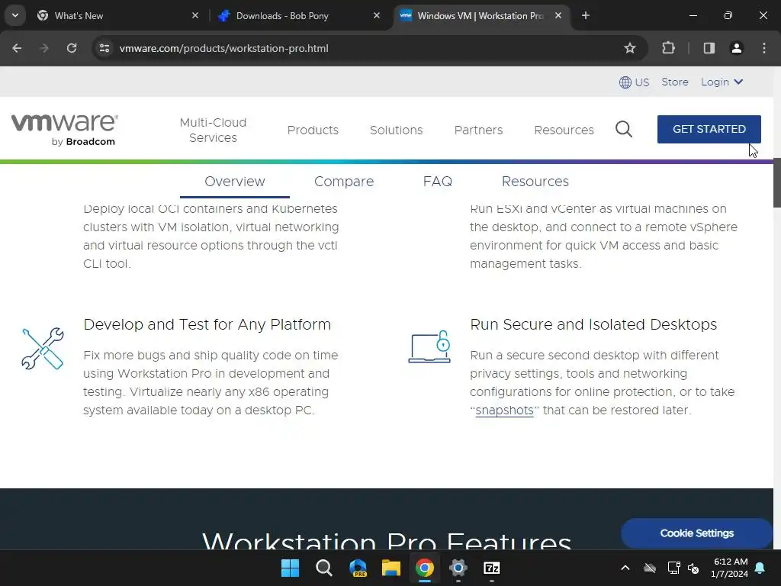Select the Overview section tab
This screenshot has width=781, height=586.
235,182
